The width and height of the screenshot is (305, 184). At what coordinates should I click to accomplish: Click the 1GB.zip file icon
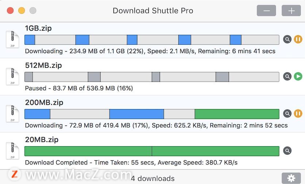click(x=12, y=39)
